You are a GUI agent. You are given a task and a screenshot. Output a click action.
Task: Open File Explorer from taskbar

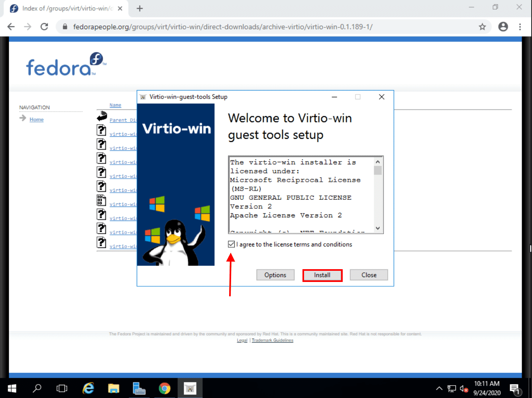[x=114, y=388]
